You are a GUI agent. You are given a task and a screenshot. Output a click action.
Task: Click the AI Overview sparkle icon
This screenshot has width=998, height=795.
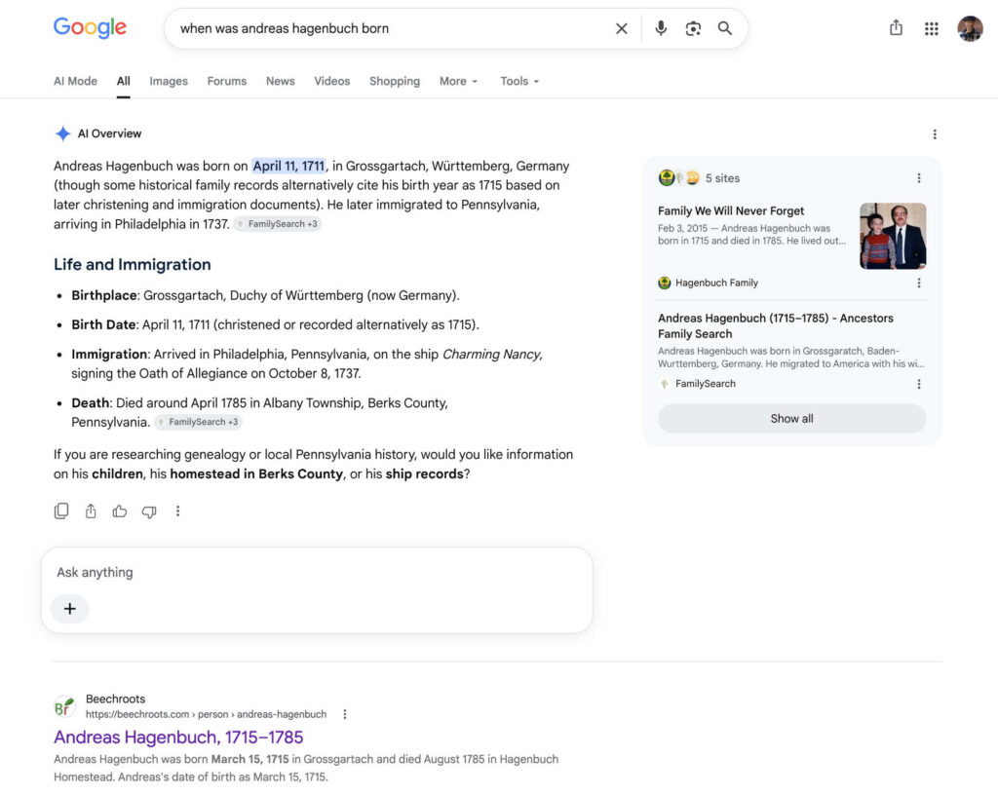click(62, 133)
